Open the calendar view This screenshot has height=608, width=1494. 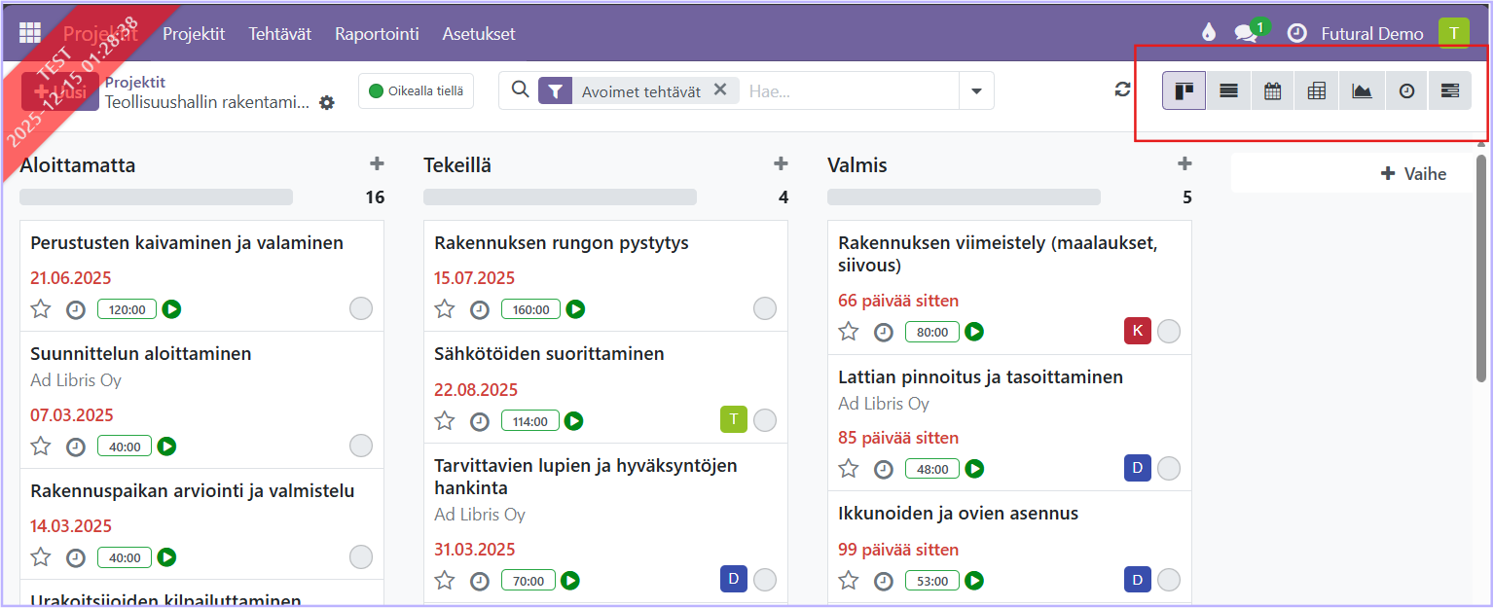coord(1272,91)
